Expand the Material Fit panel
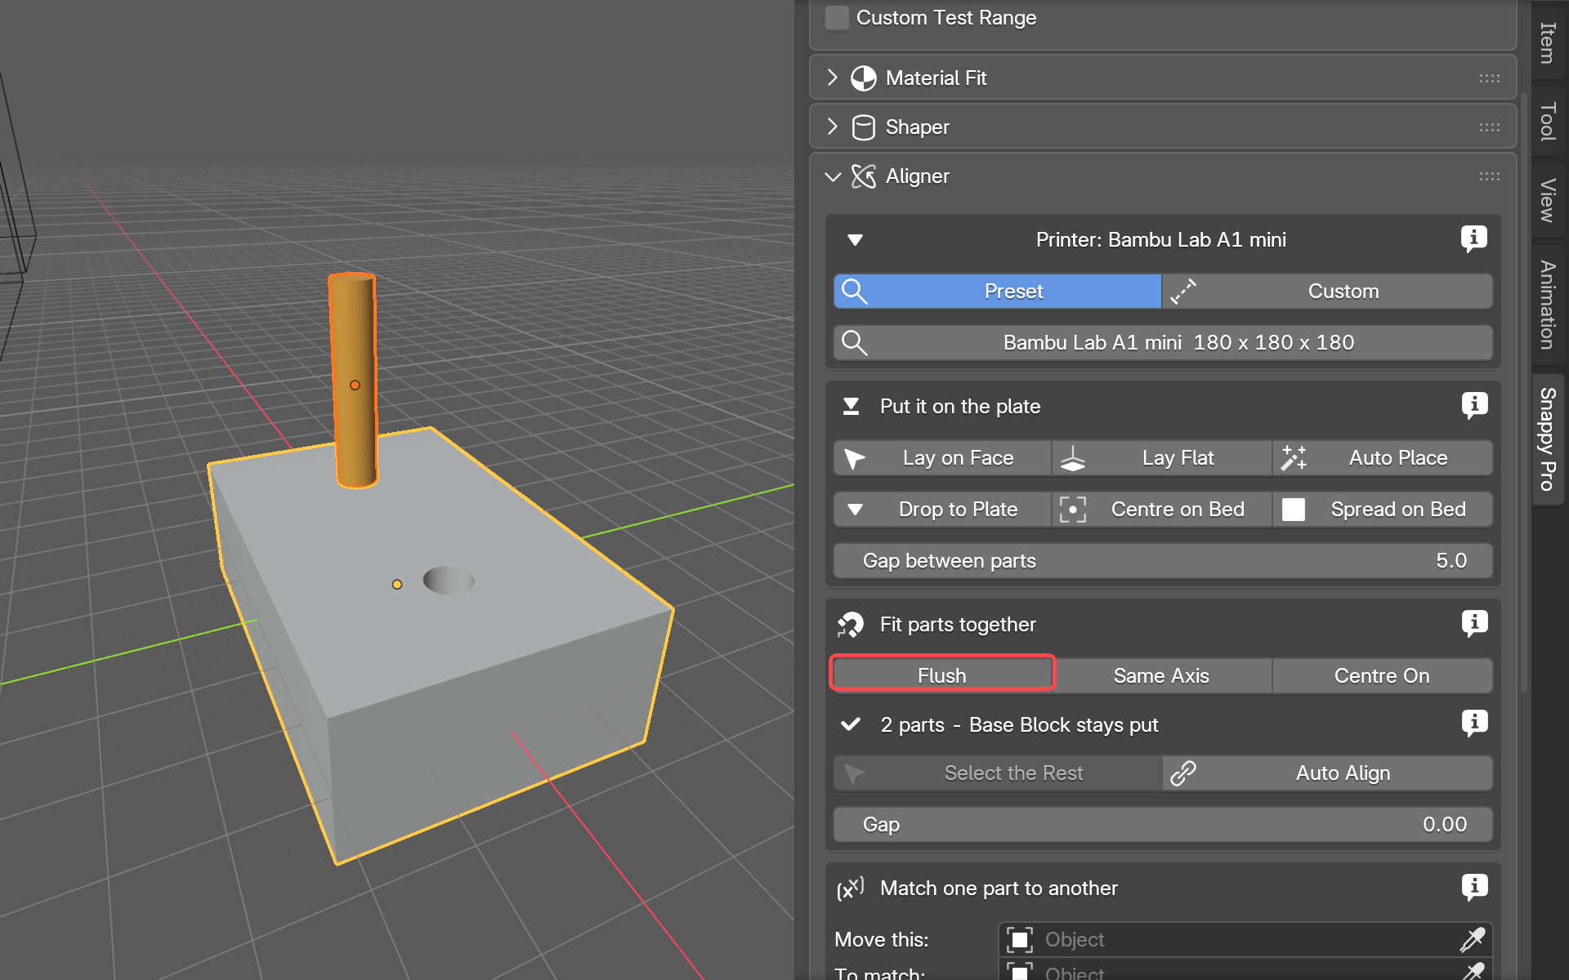The width and height of the screenshot is (1569, 980). pyautogui.click(x=832, y=78)
